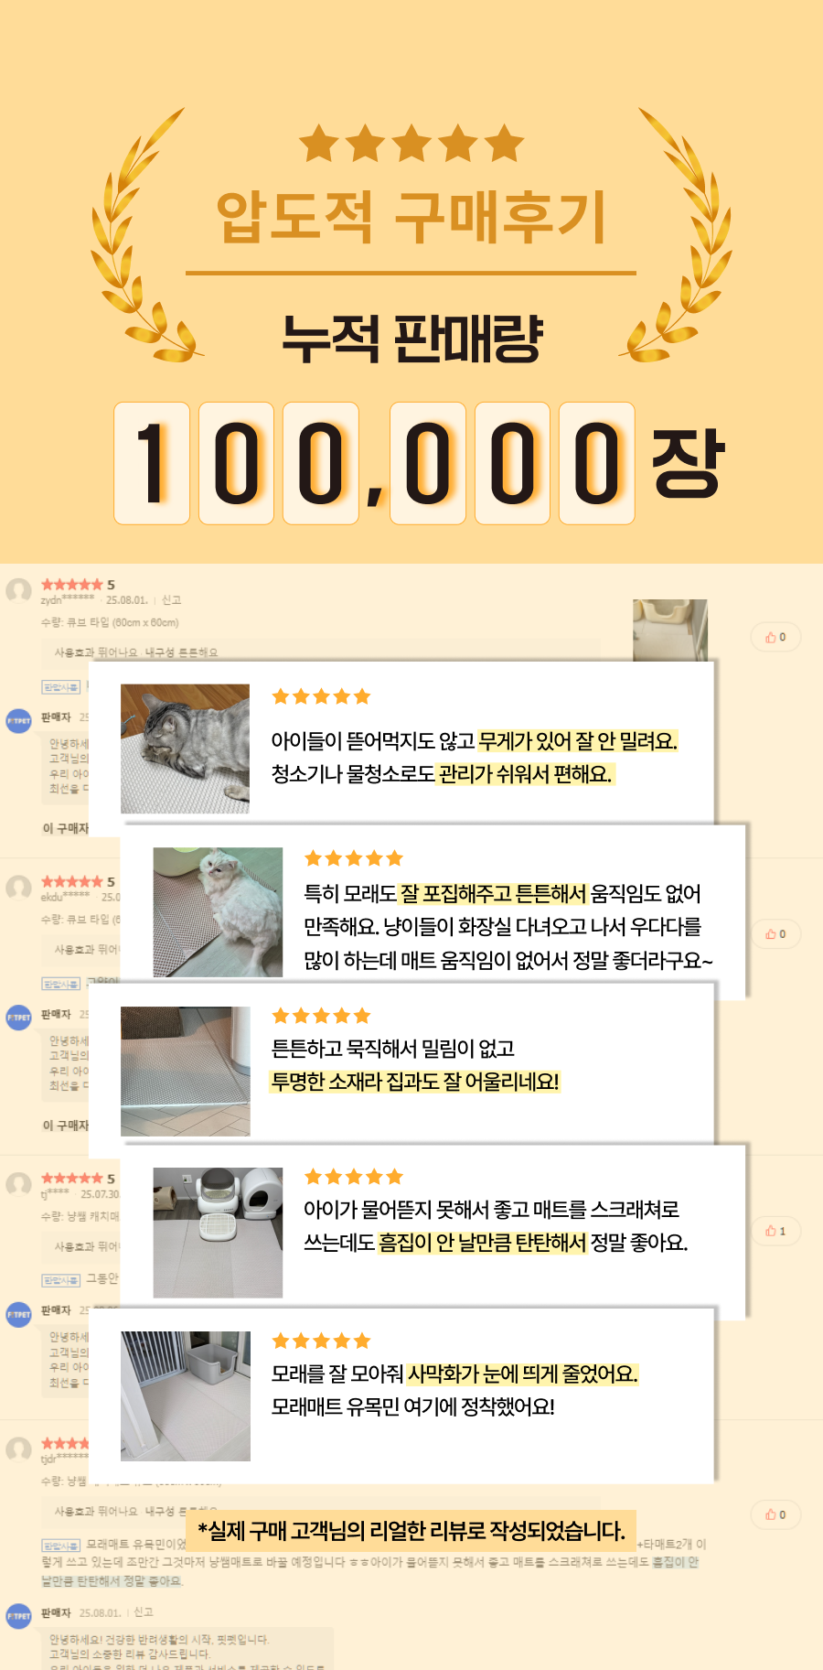Click the thumbs-up icon on zydn's review
Image resolution: width=823 pixels, height=1670 pixels.
775,637
